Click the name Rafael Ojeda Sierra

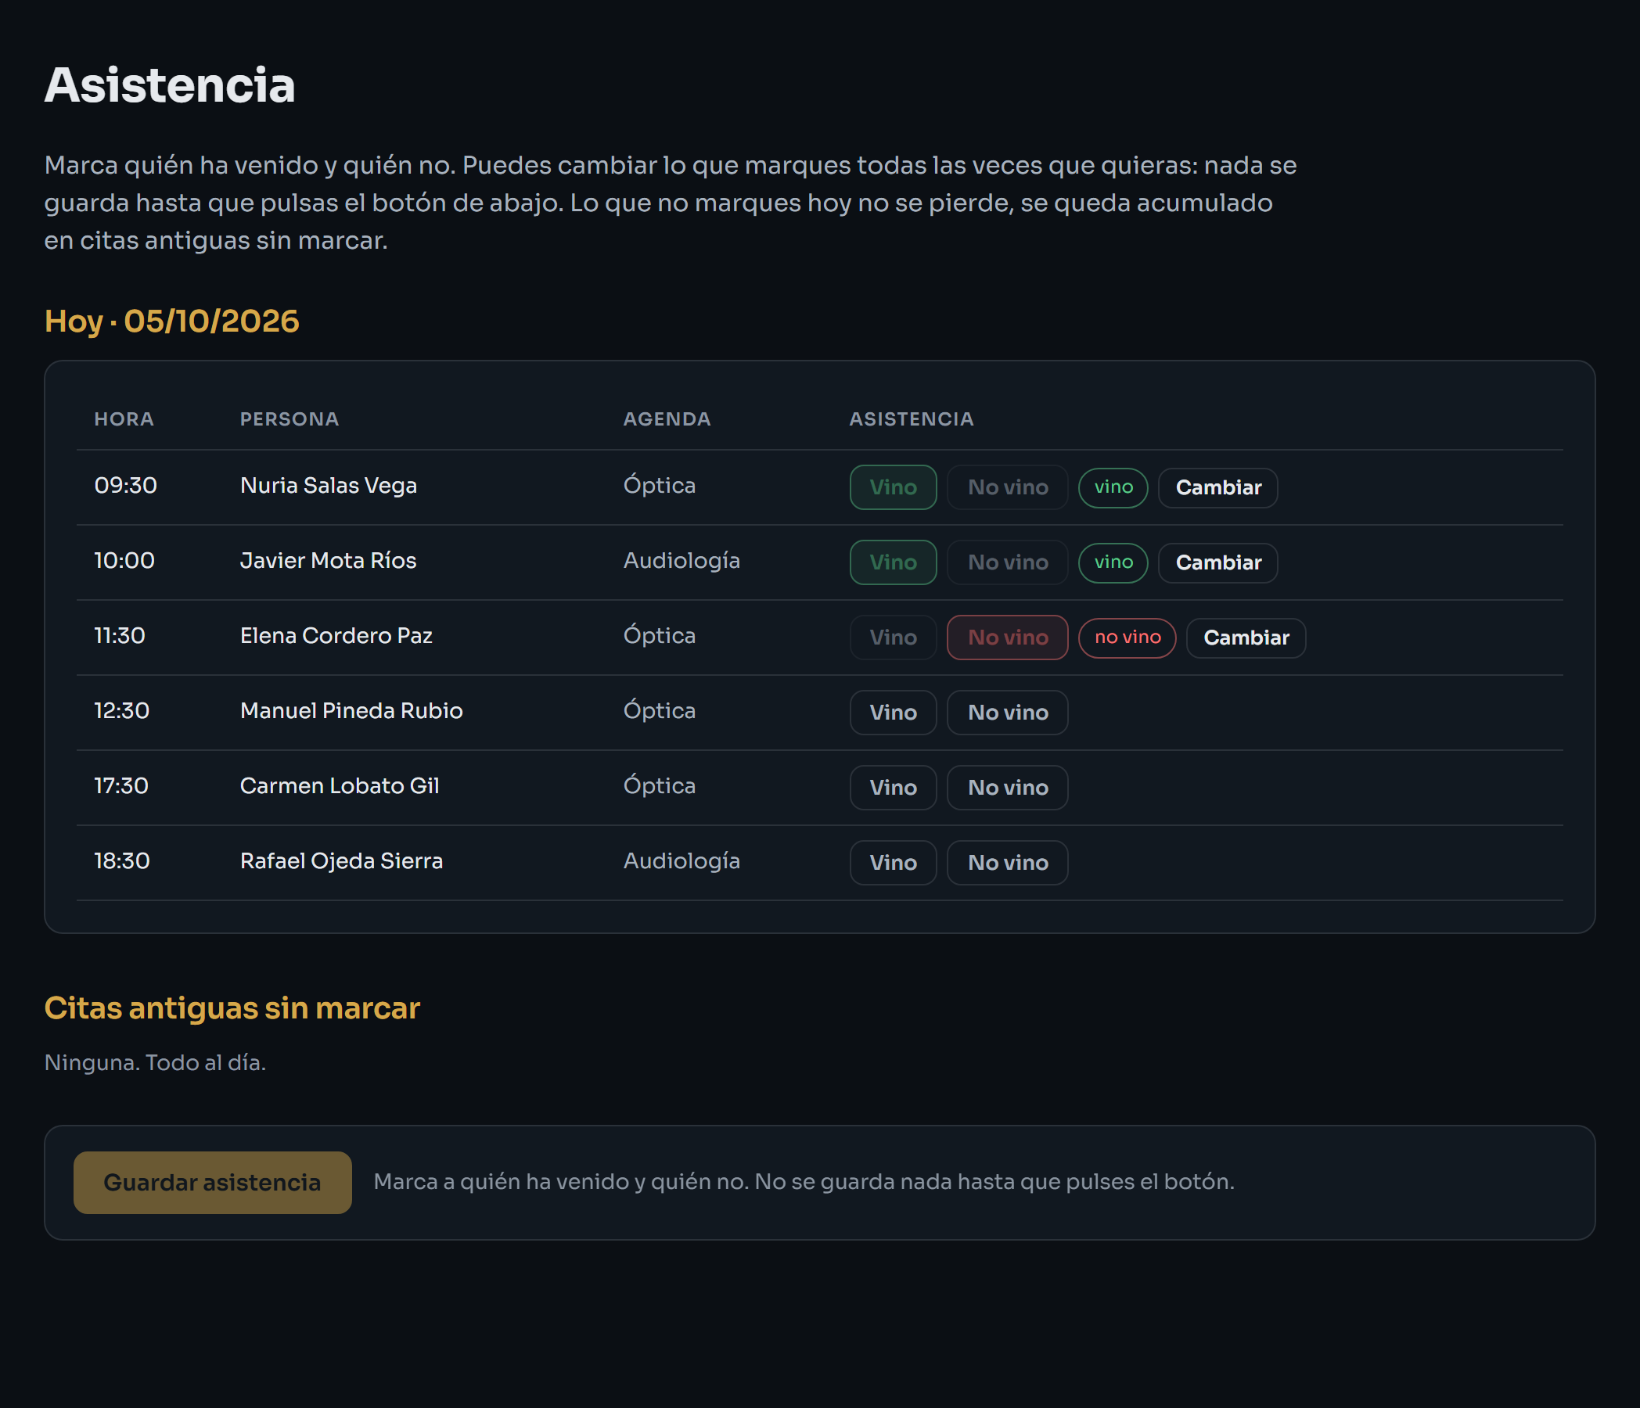click(341, 861)
